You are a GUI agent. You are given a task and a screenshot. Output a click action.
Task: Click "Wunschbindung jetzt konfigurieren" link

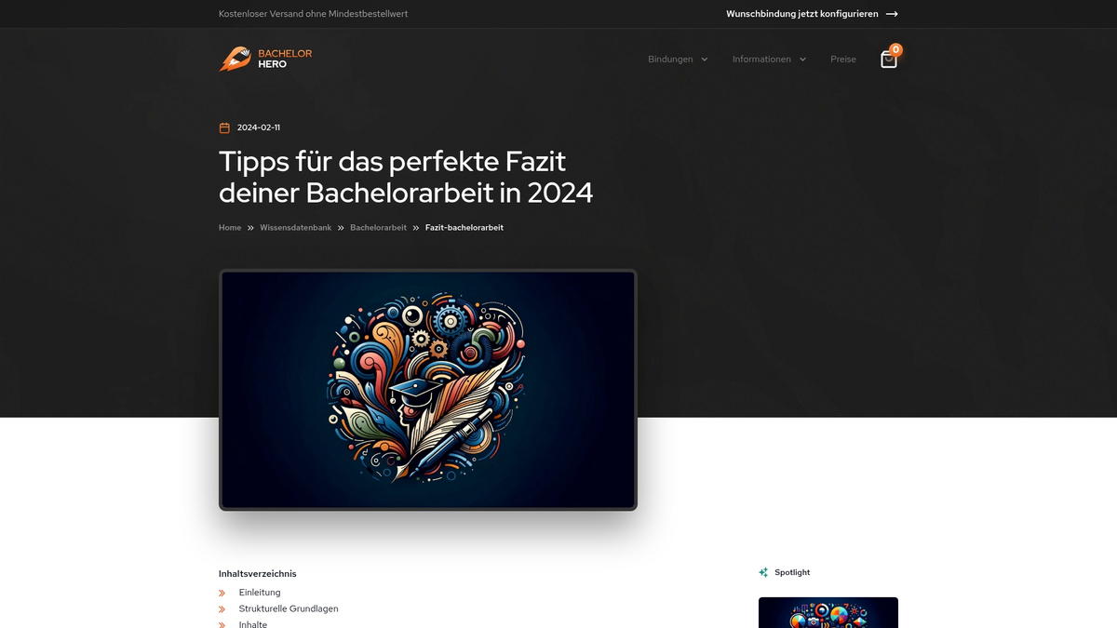coord(801,14)
